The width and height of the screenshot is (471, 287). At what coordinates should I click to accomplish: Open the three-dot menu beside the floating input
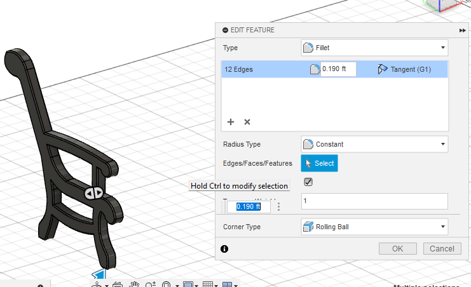point(279,206)
